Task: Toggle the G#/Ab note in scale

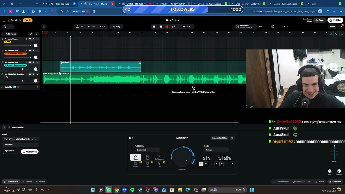Action: pos(224,158)
